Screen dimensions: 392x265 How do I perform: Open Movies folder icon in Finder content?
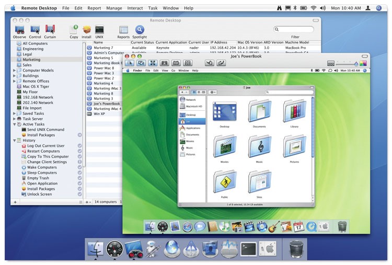pyautogui.click(x=225, y=146)
